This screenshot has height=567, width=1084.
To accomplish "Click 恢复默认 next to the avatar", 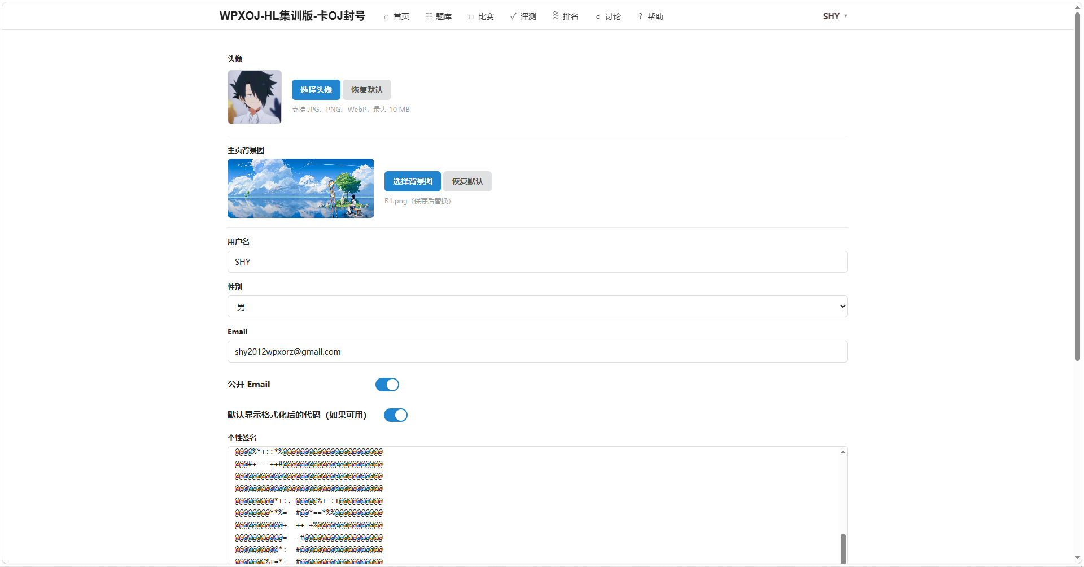I will coord(367,90).
